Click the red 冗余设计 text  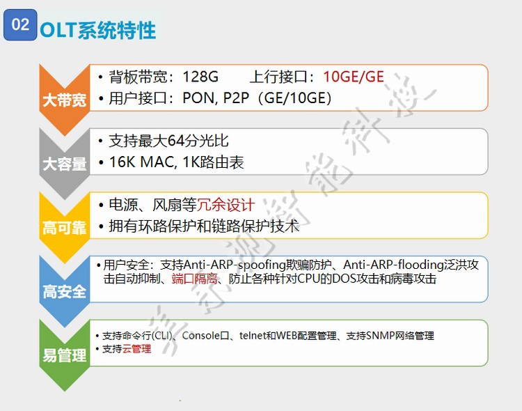[226, 205]
